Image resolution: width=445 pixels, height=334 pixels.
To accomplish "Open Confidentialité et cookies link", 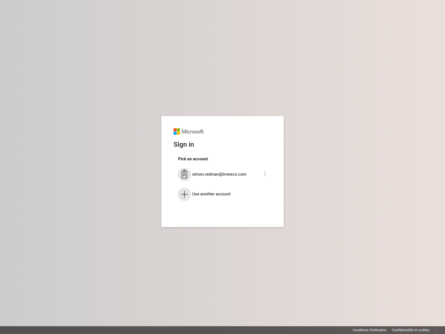I will (x=411, y=330).
